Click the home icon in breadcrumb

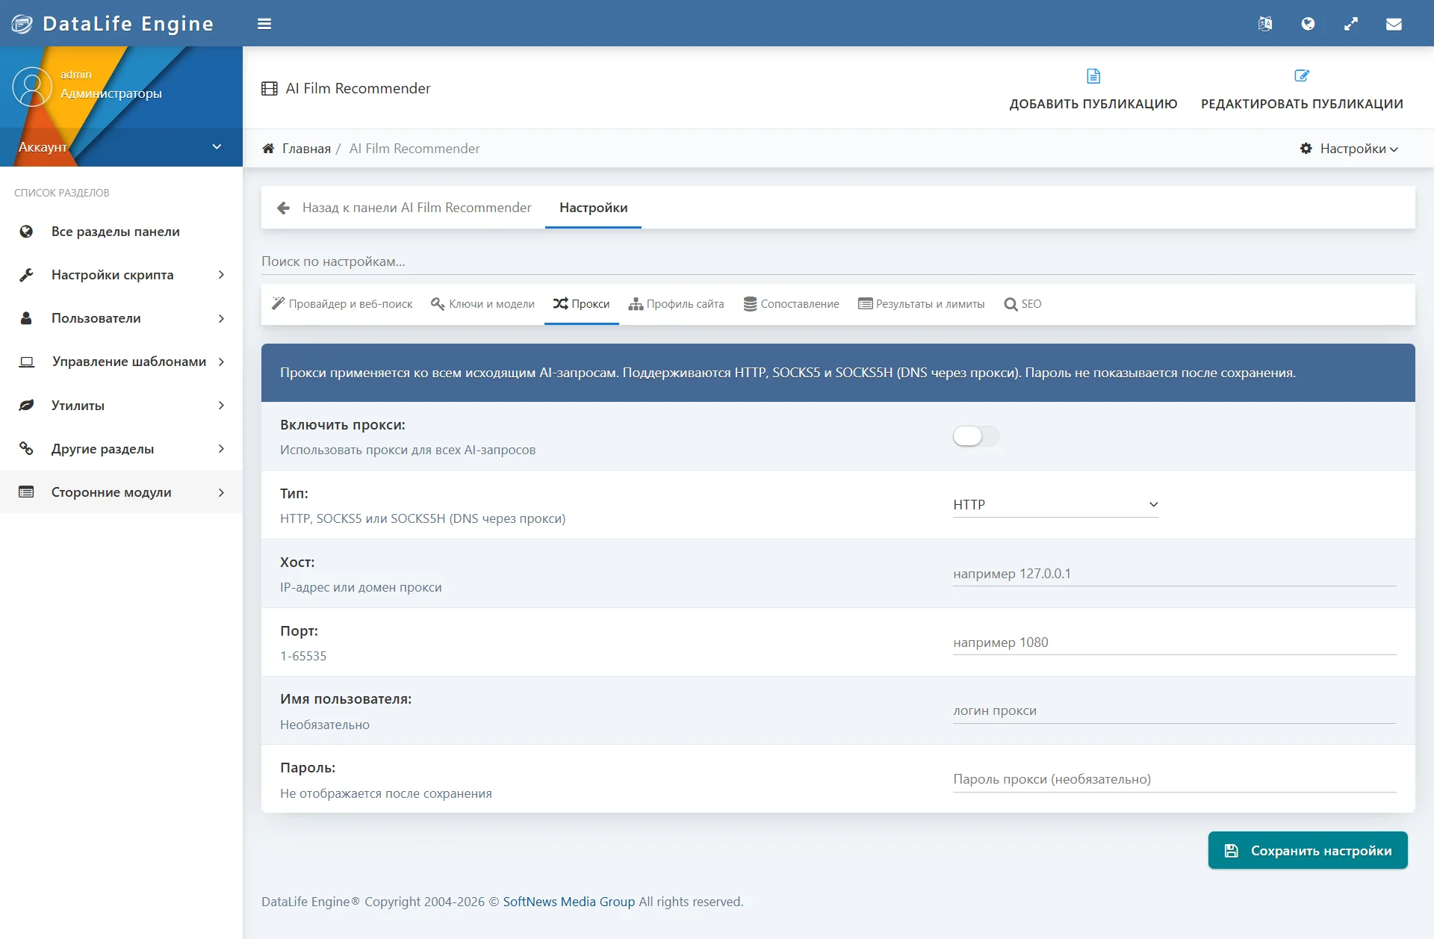point(268,149)
